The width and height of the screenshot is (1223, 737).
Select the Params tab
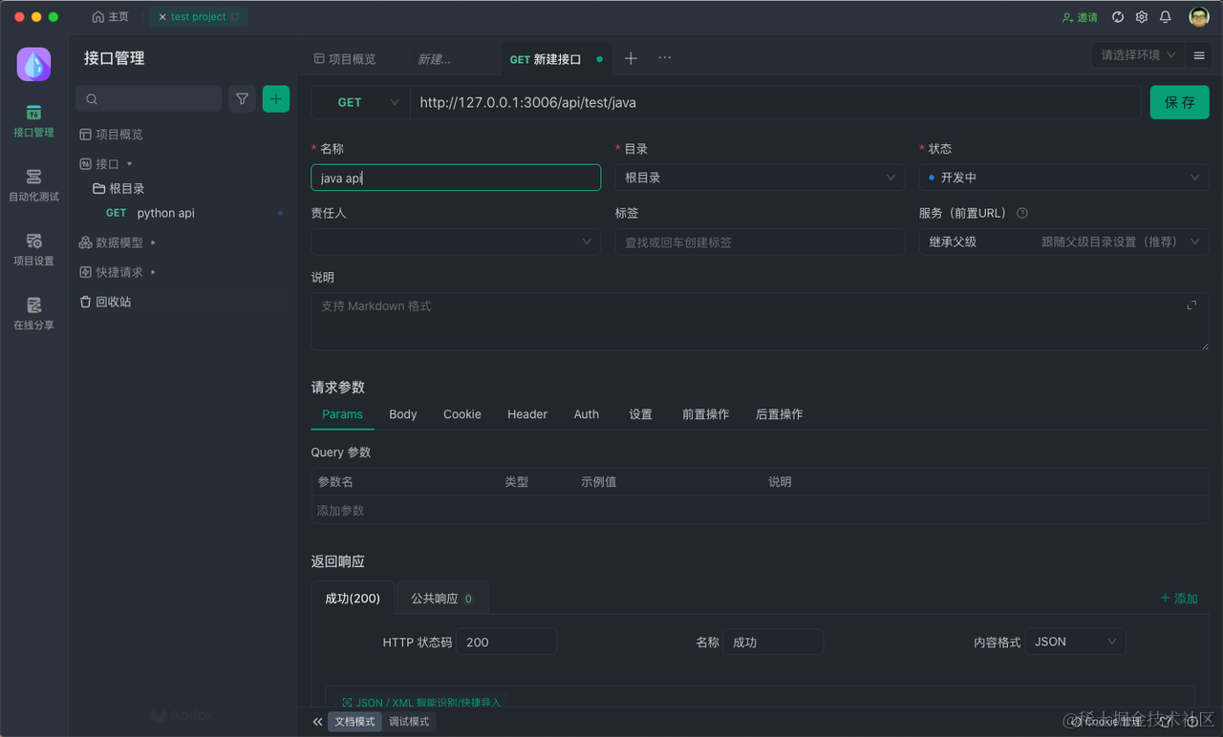pyautogui.click(x=342, y=414)
